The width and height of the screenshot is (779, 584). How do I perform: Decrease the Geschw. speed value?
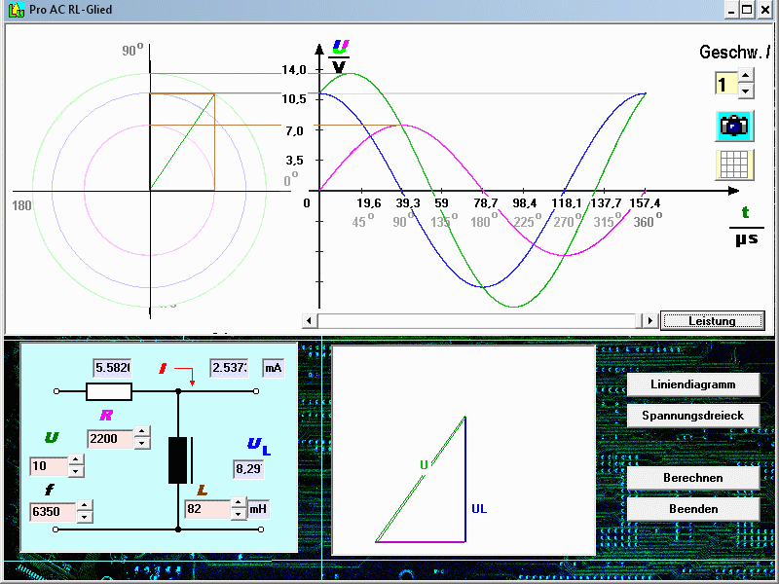[745, 91]
